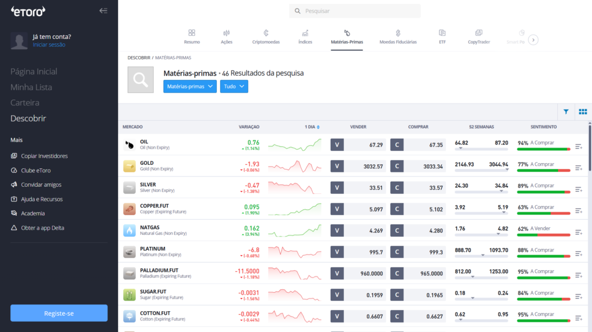Click the large search magnifier thumbnail
Image resolution: width=592 pixels, height=332 pixels.
coord(140,80)
